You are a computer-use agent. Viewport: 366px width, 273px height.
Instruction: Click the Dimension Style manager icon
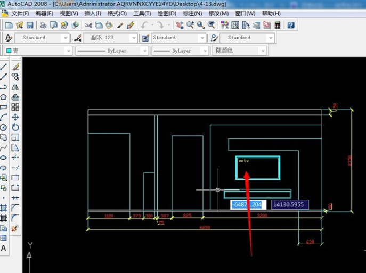click(77, 38)
